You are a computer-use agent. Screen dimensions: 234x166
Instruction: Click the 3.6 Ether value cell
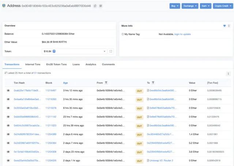(x=194, y=152)
